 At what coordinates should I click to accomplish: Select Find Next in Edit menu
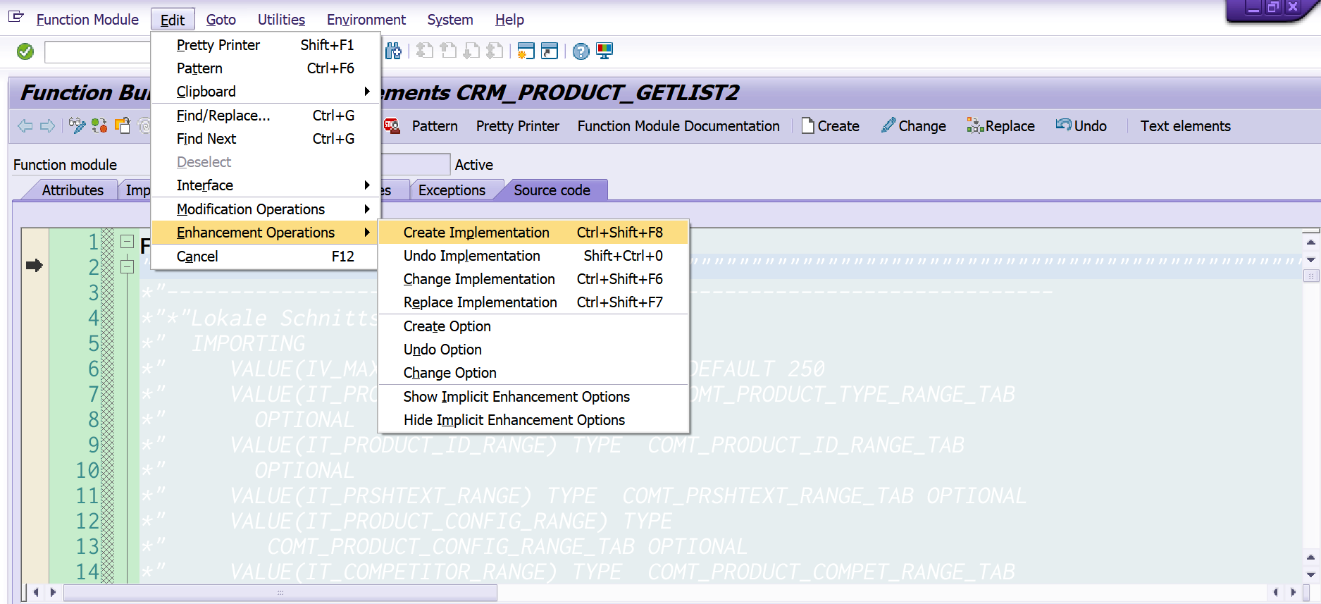266,139
